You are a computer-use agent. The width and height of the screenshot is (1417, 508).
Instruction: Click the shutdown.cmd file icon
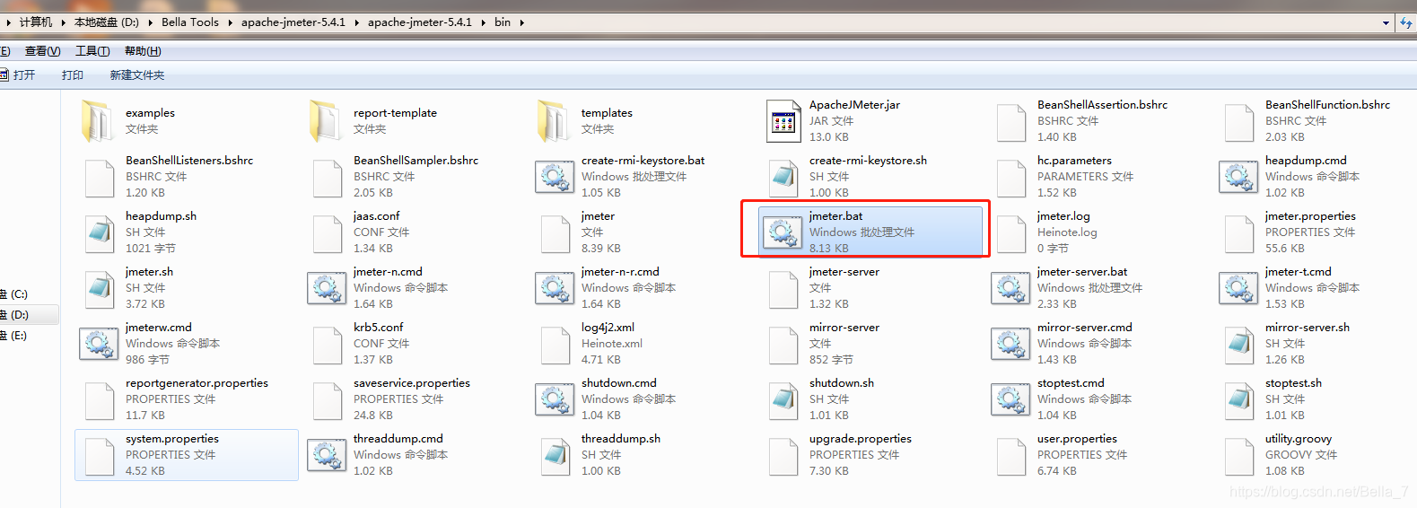coord(554,400)
